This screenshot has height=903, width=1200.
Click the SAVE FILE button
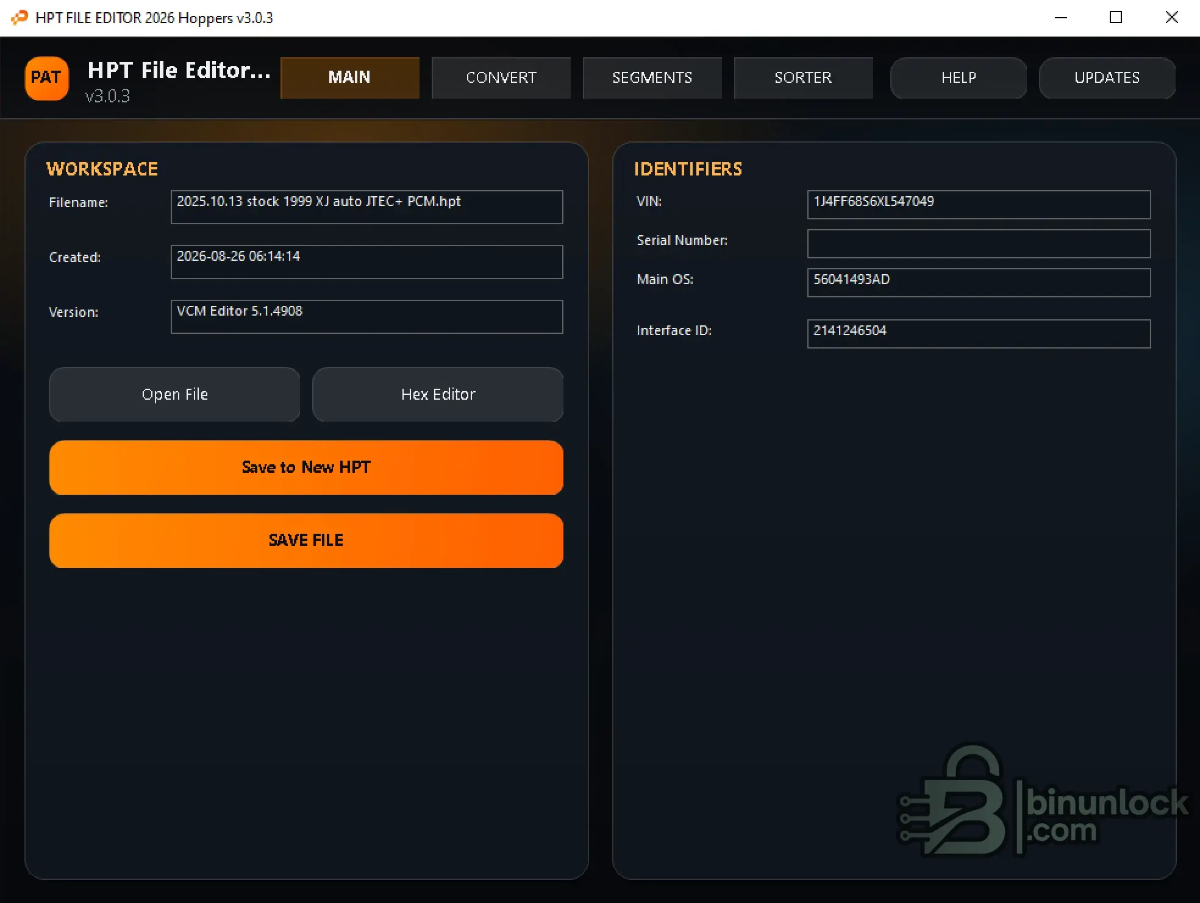tap(306, 540)
